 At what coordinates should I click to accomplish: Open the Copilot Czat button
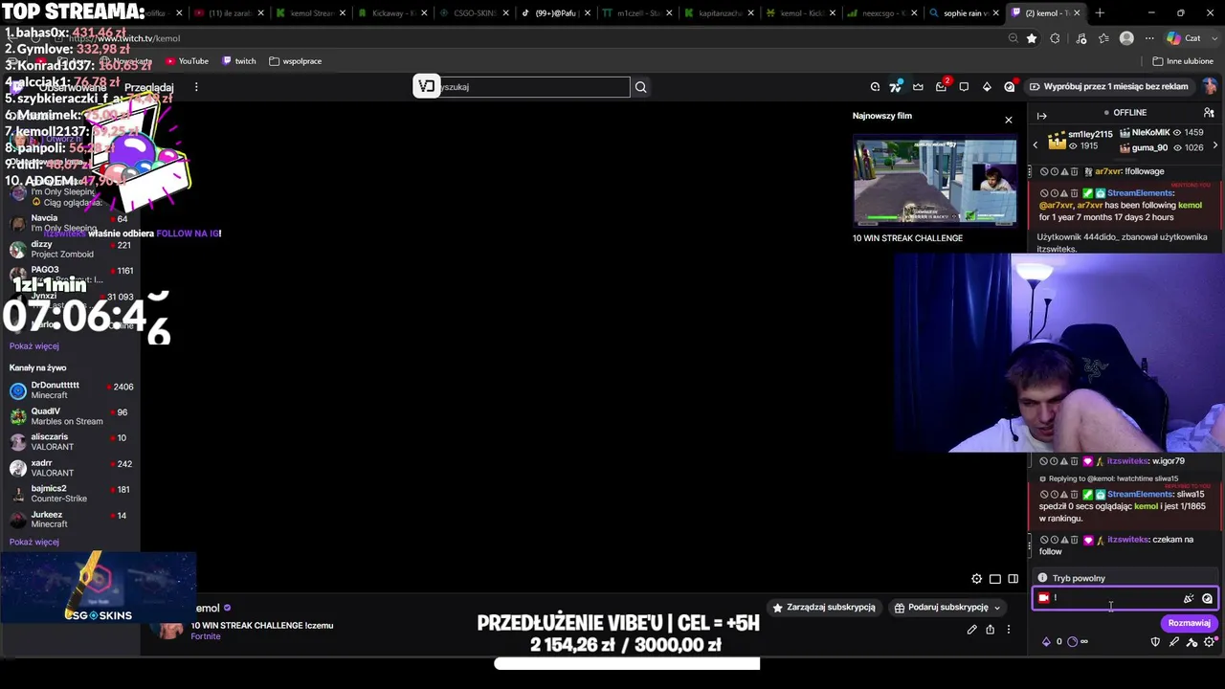pyautogui.click(x=1184, y=38)
